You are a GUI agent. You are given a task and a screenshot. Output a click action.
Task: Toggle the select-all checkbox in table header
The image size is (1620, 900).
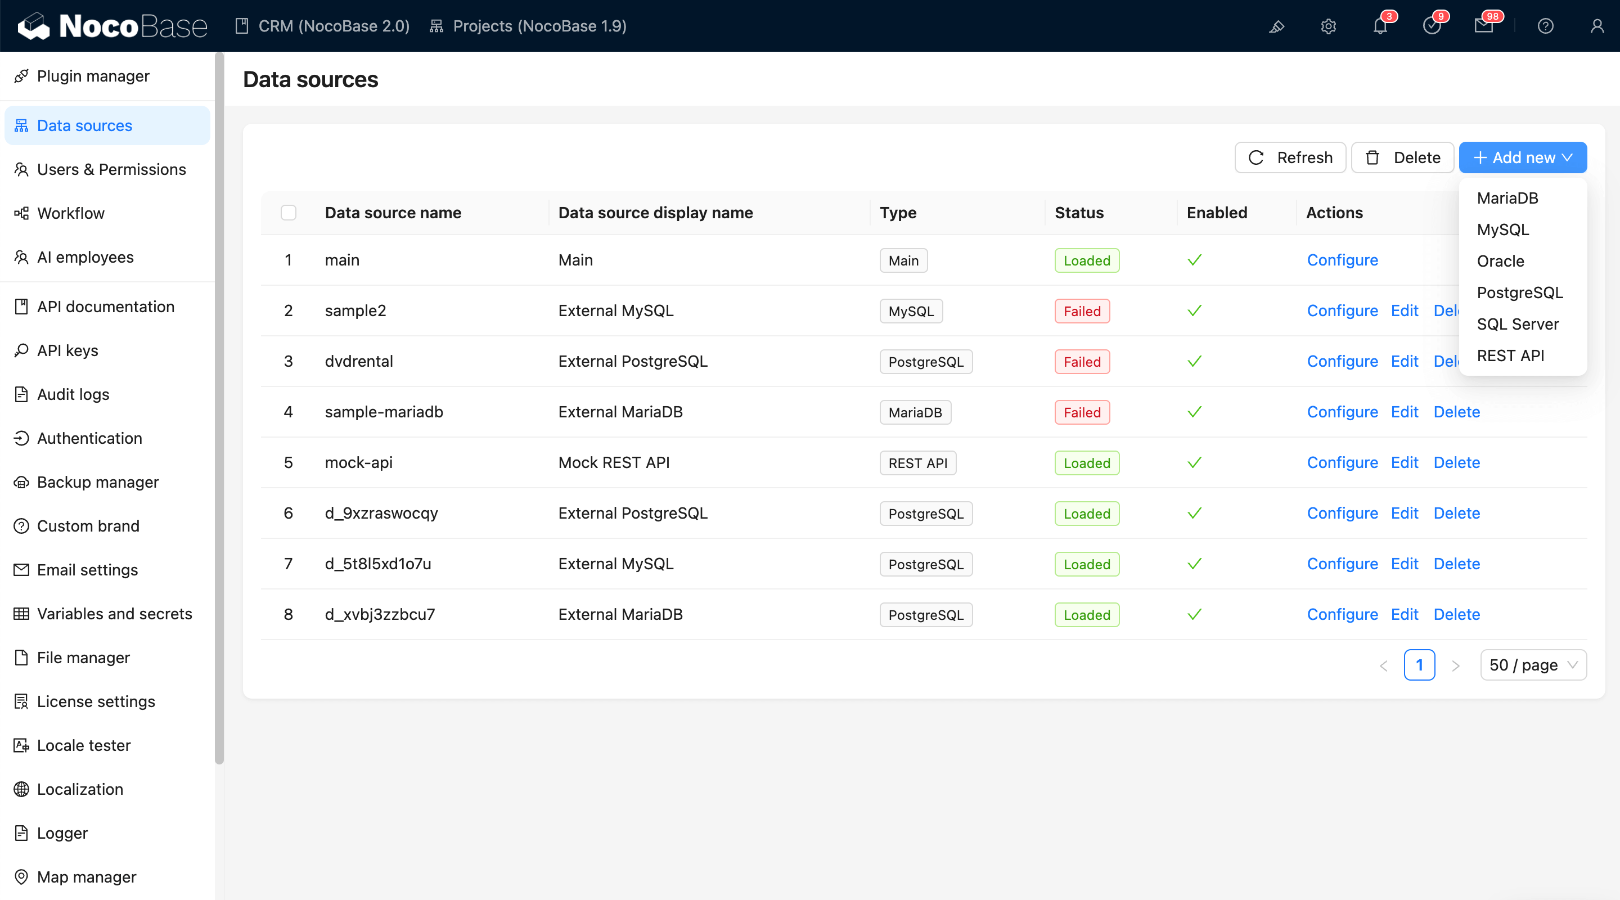click(289, 213)
